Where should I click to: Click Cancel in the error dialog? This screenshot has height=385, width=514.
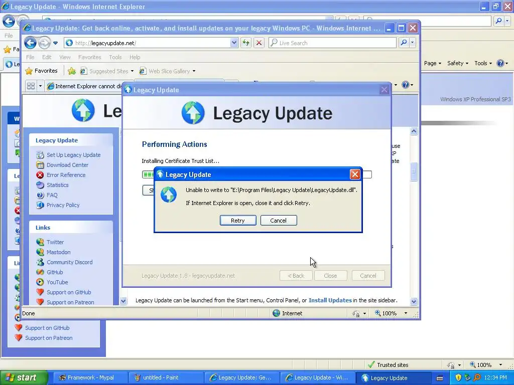coord(278,221)
